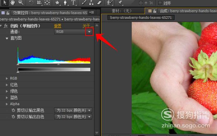Select the Rotation tool
The width and height of the screenshot is (217, 136).
click(31, 3)
